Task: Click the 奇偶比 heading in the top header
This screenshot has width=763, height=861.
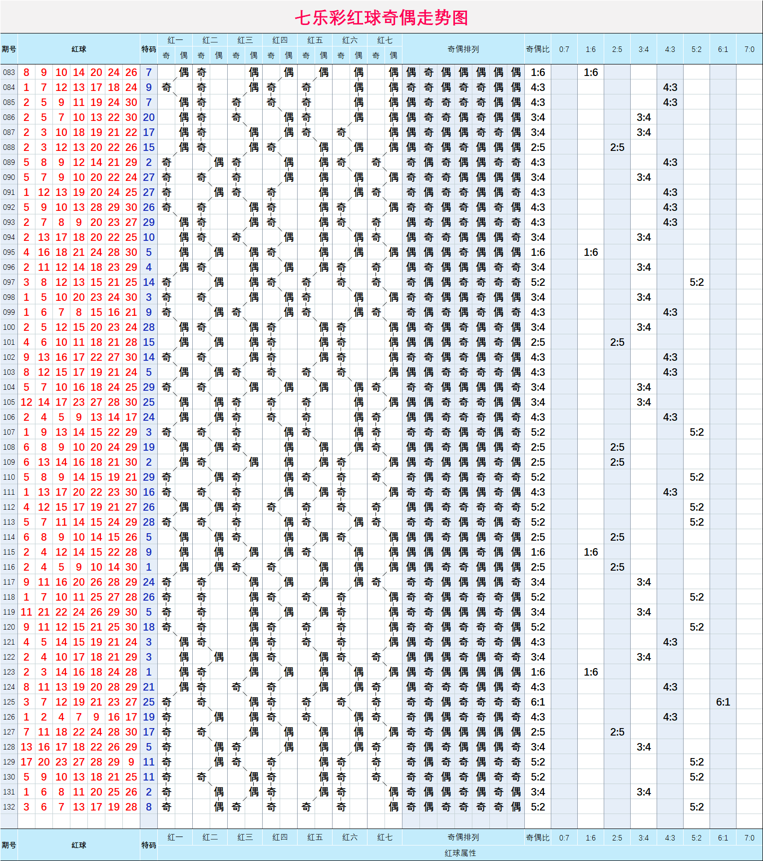Action: [x=538, y=49]
